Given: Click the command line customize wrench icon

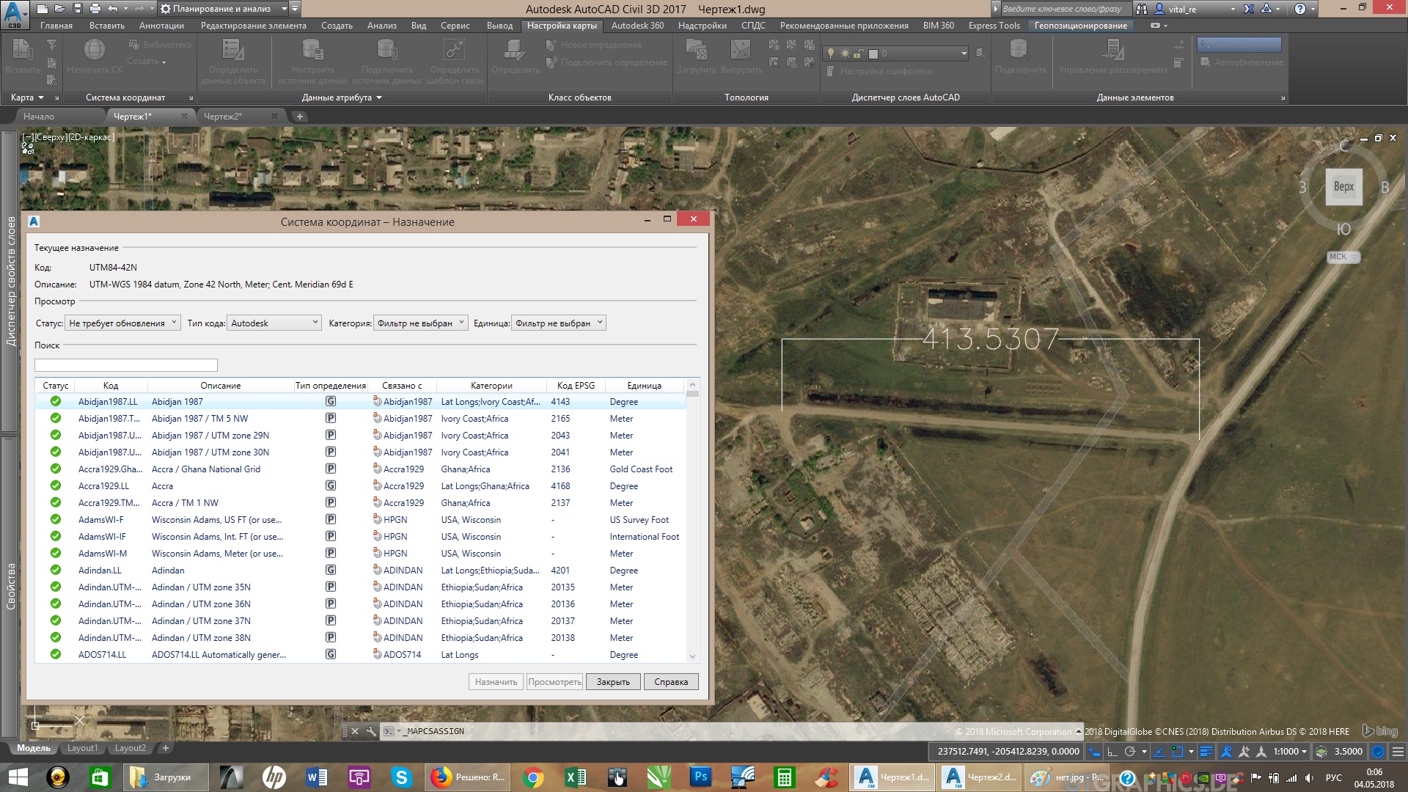Looking at the screenshot, I should 371,731.
